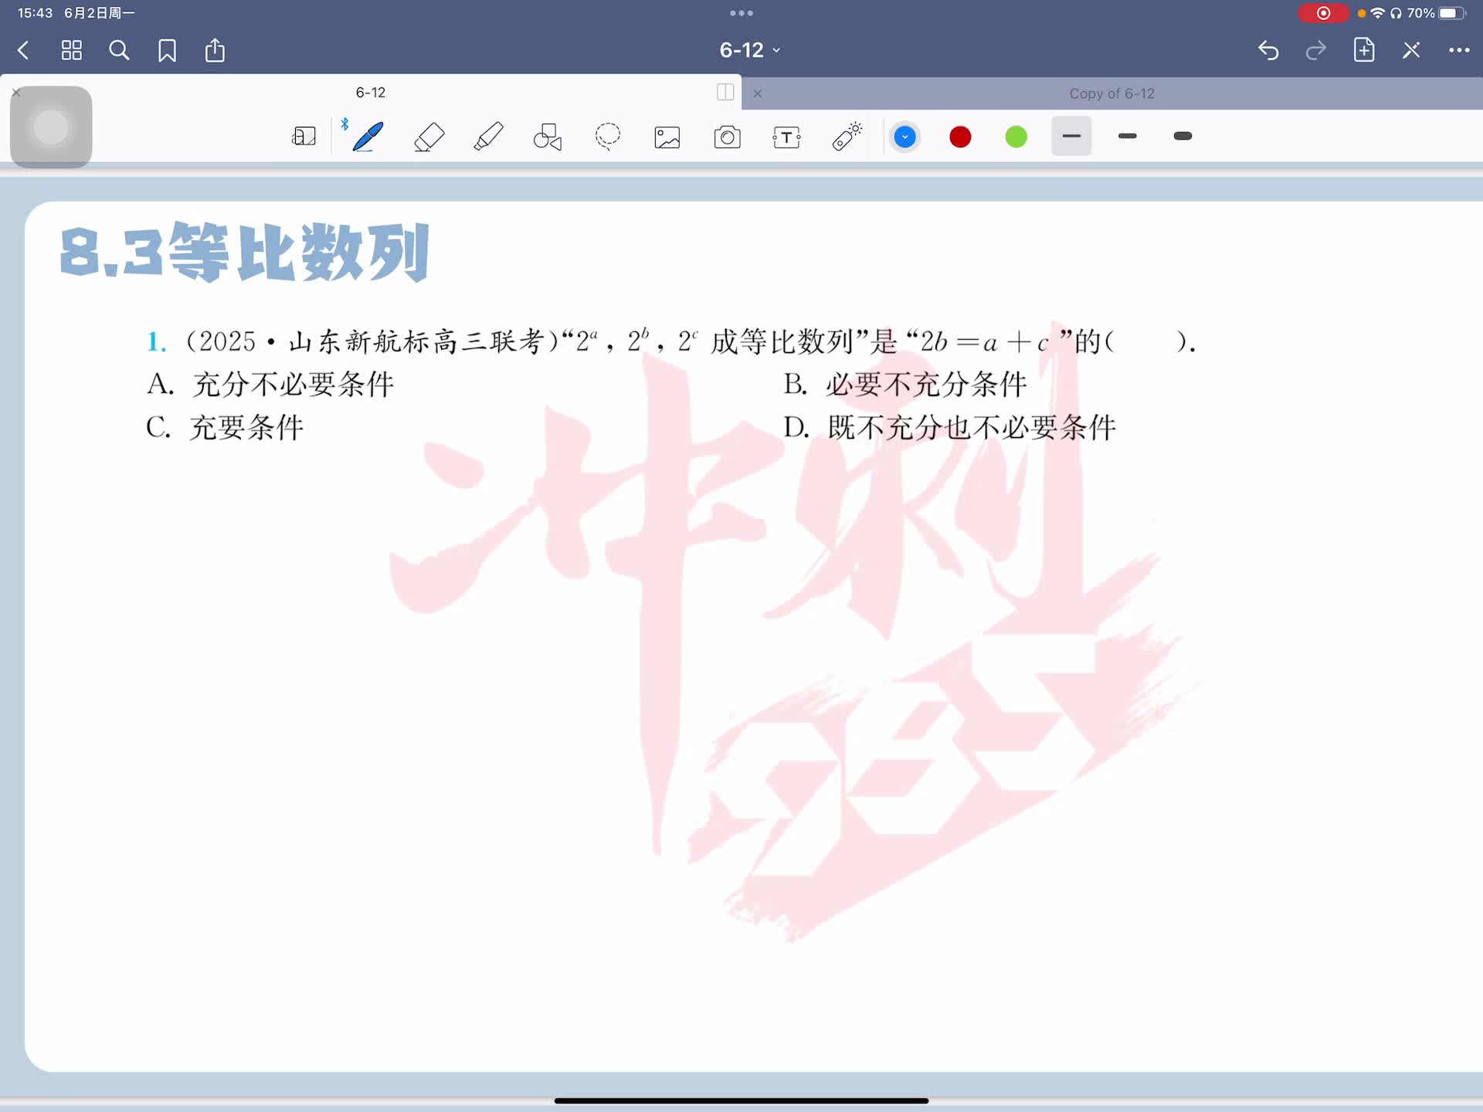The width and height of the screenshot is (1483, 1112).
Task: Open the Camera tool
Action: point(727,137)
